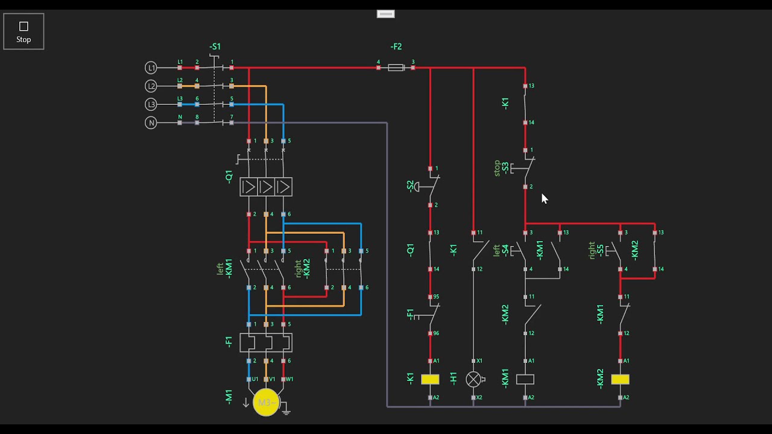This screenshot has height=434, width=772.
Task: Click the -H1 lamp label
Action: 454,379
